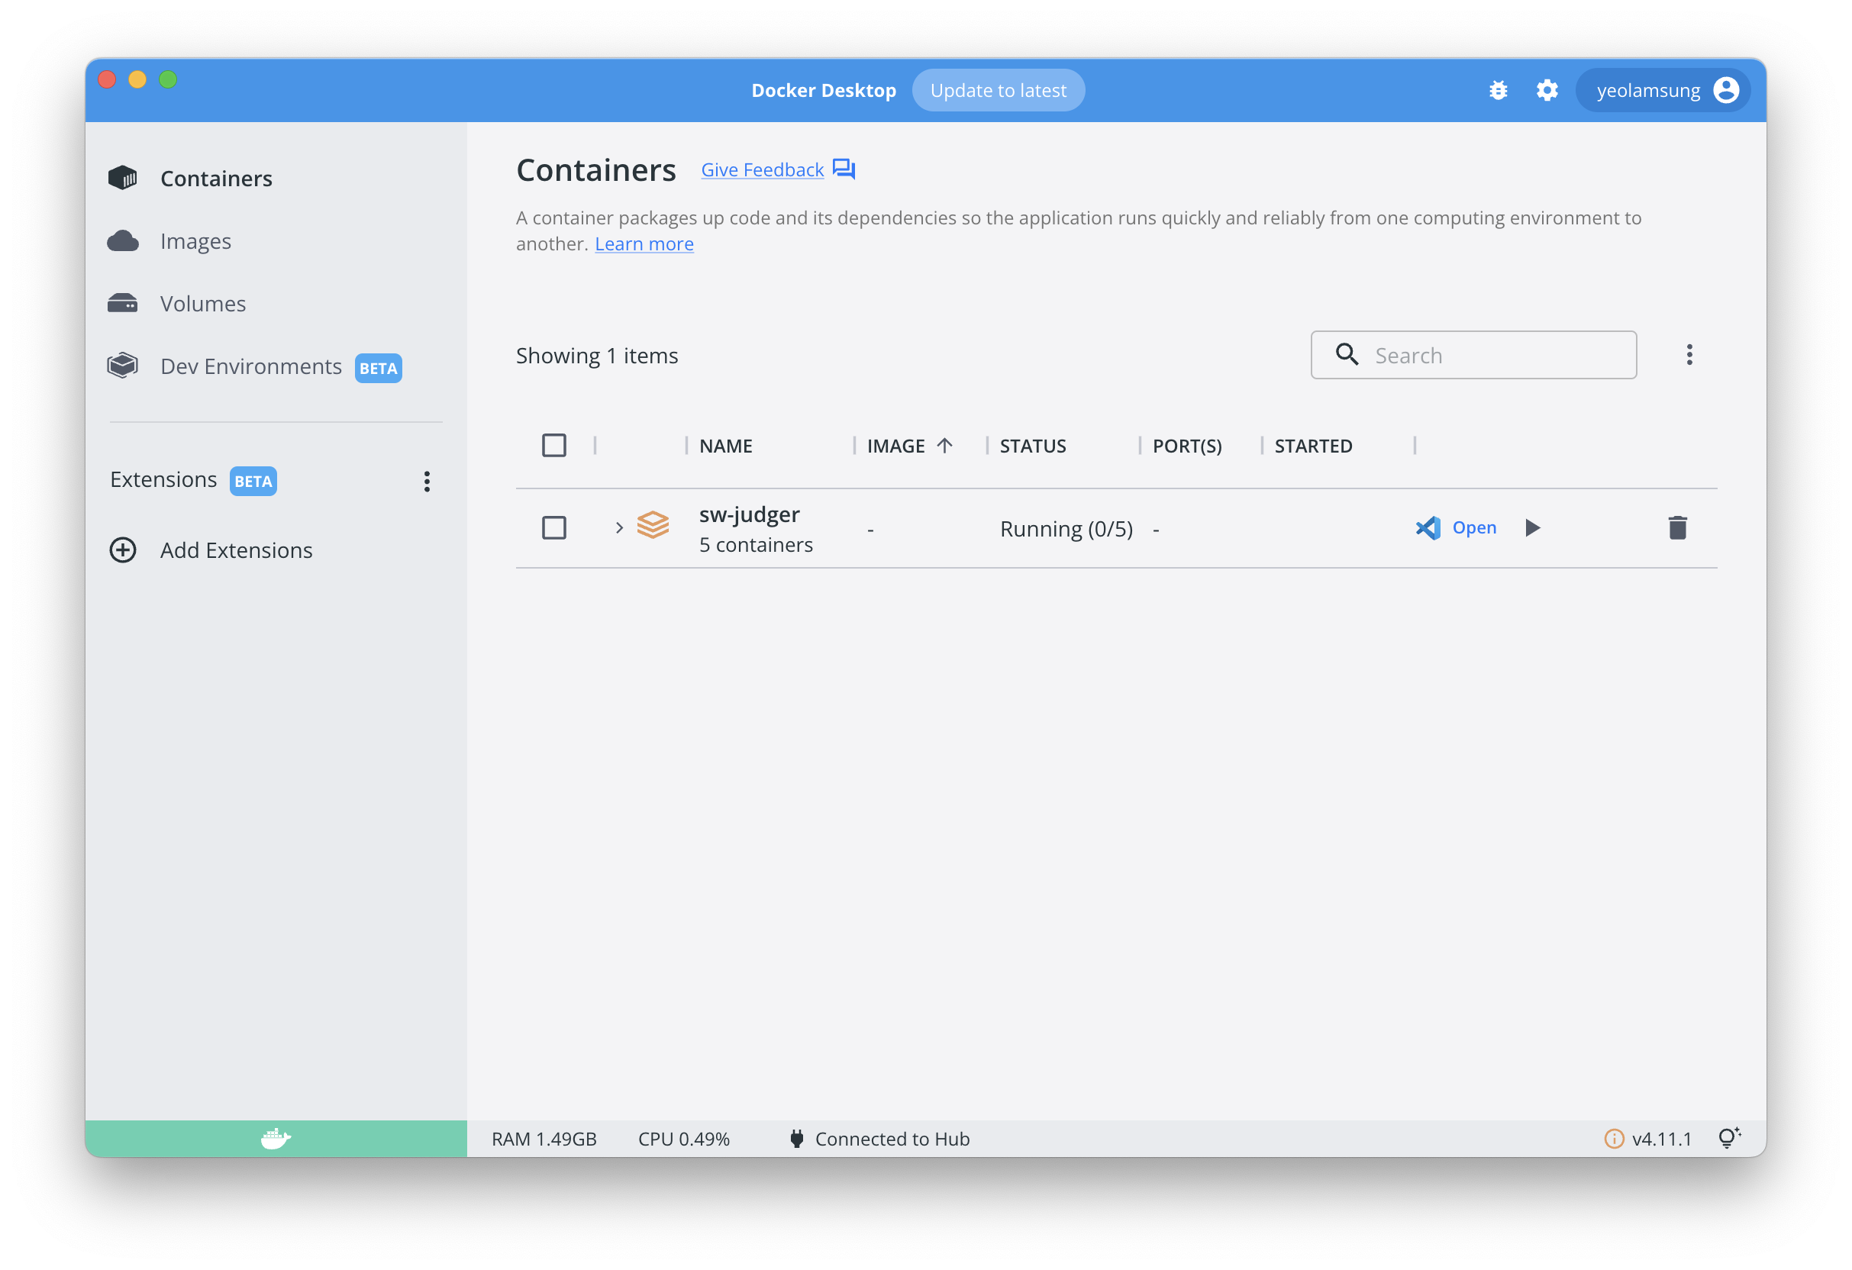The image size is (1852, 1270).
Task: Select the checkbox for sw-judger row
Action: pyautogui.click(x=555, y=527)
